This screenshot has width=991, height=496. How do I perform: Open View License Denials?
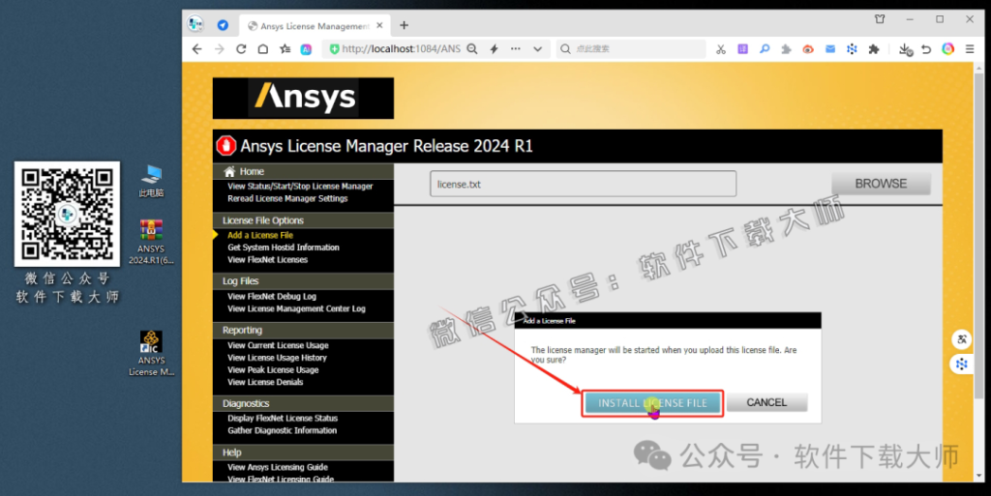(x=265, y=382)
